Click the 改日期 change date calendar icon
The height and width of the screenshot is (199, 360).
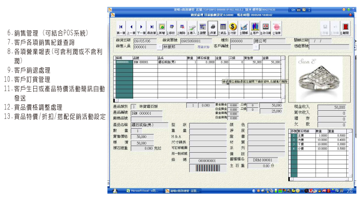pos(265,27)
